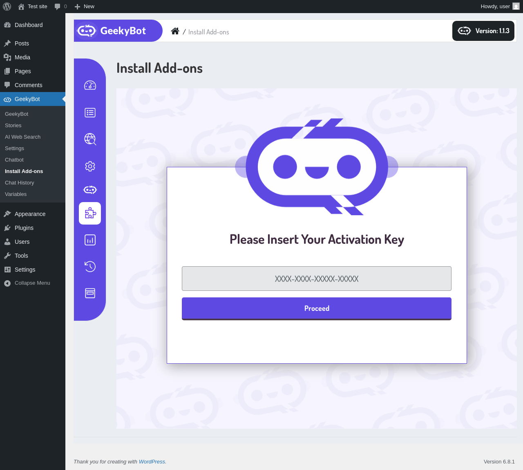Screen dimensions: 523x470
Task: Open the AI Web Search submenu item
Action: (33, 137)
